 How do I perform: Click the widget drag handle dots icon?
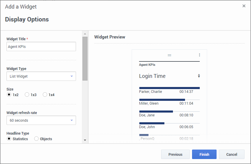tap(169, 55)
